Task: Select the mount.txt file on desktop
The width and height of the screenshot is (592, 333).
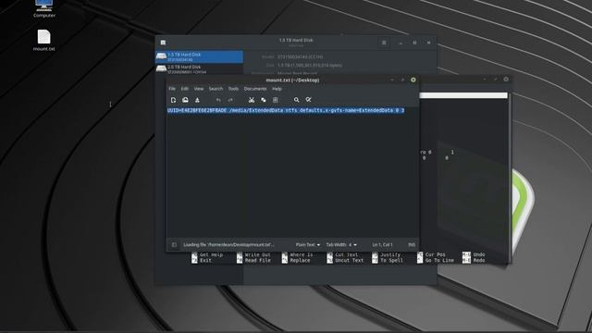Action: point(43,41)
